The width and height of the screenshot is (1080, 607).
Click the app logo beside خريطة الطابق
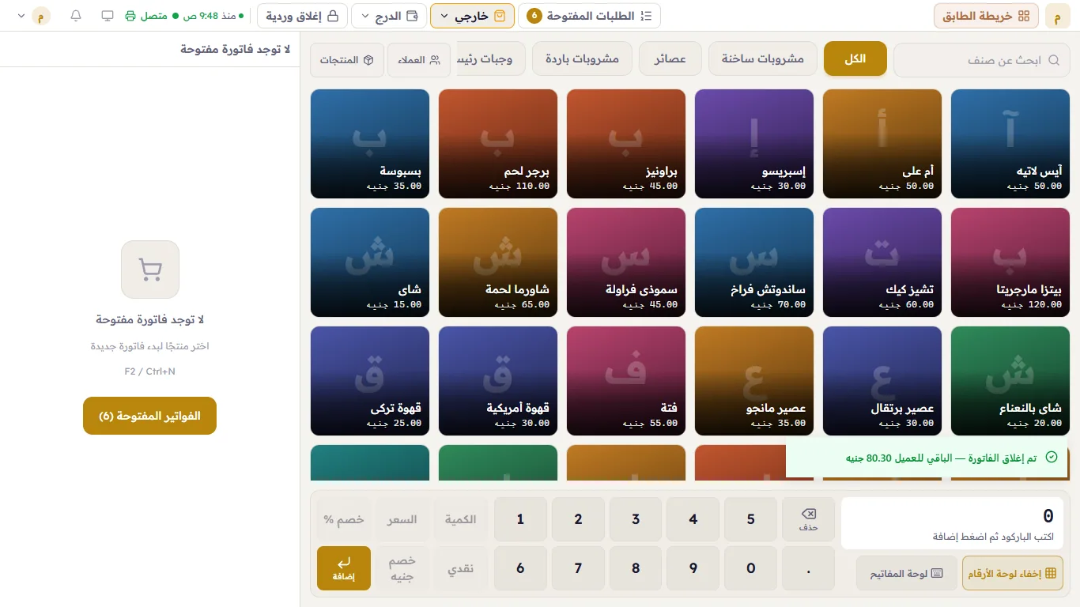[1057, 16]
